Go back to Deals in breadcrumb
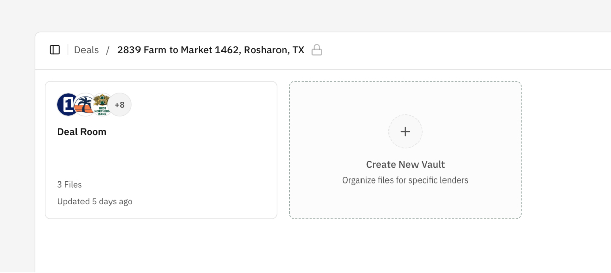This screenshot has height=273, width=611. pyautogui.click(x=87, y=50)
